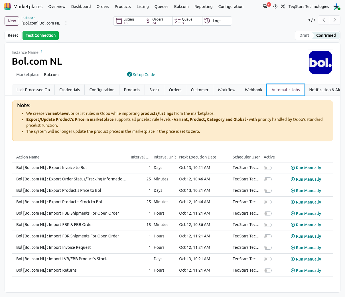Open the TeqStars Technologies company switcher

pyautogui.click(x=309, y=7)
